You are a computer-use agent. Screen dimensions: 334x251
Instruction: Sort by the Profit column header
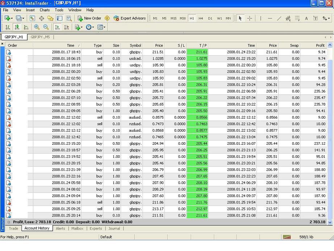(x=313, y=45)
